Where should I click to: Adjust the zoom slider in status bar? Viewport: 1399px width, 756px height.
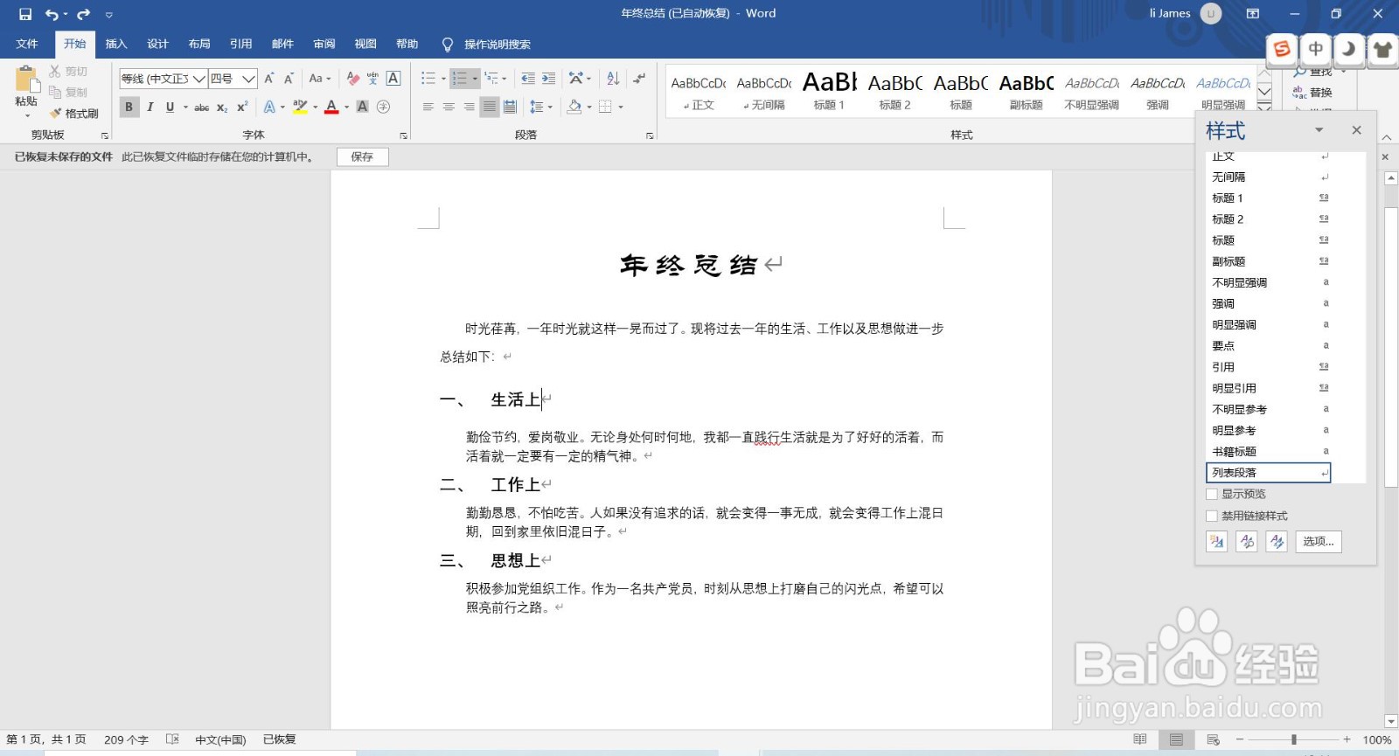tap(1293, 740)
